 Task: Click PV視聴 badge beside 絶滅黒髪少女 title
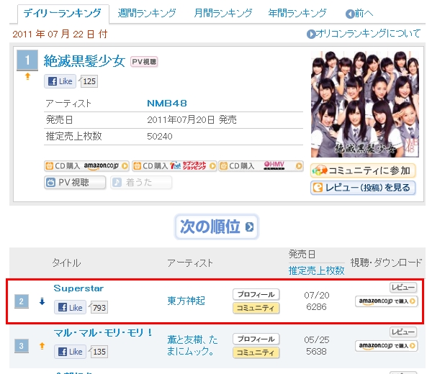point(144,62)
